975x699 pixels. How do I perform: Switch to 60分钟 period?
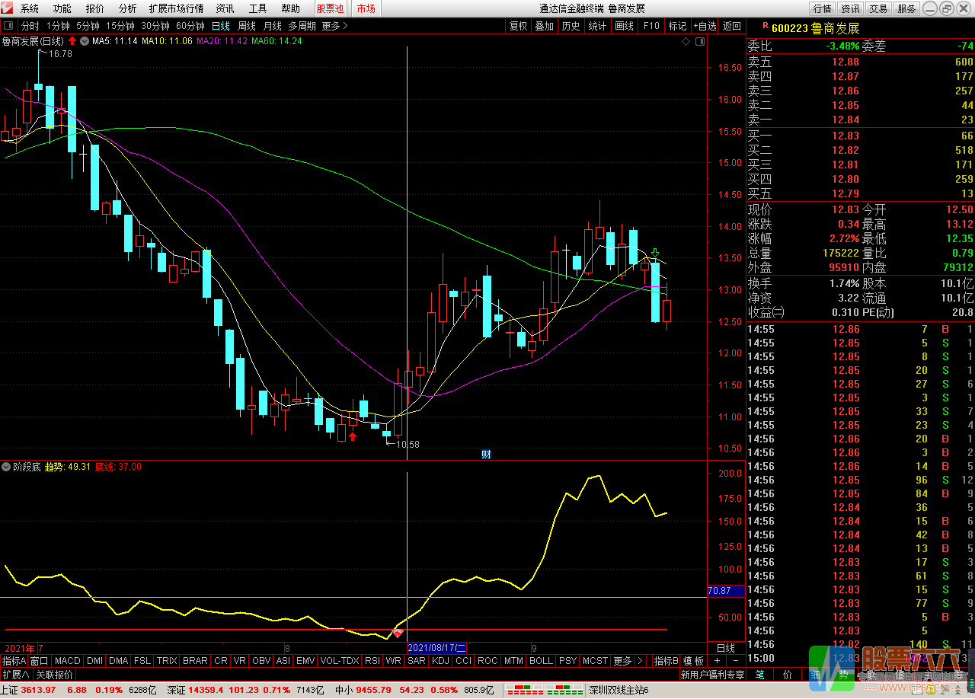pyautogui.click(x=190, y=26)
